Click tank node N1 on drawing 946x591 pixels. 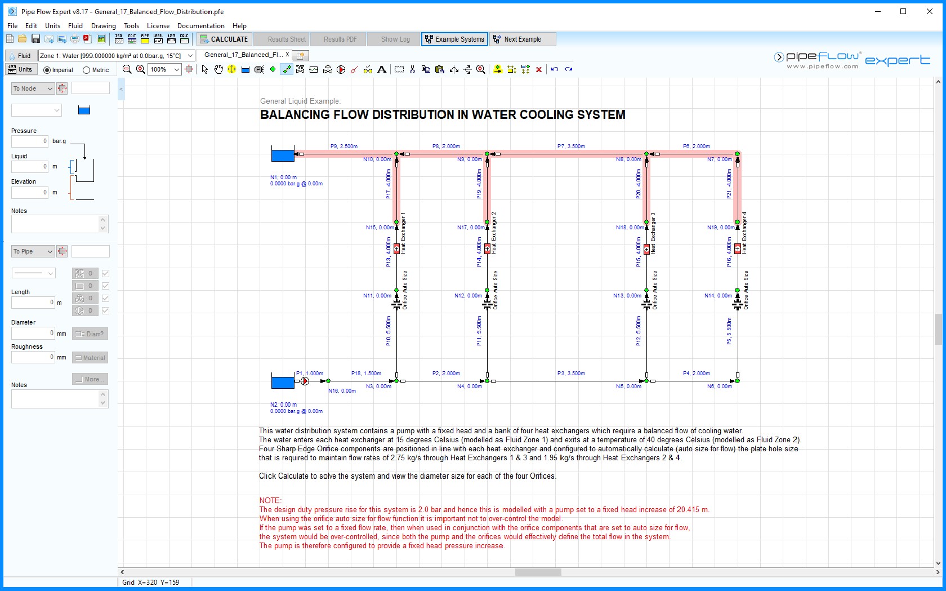tap(283, 154)
